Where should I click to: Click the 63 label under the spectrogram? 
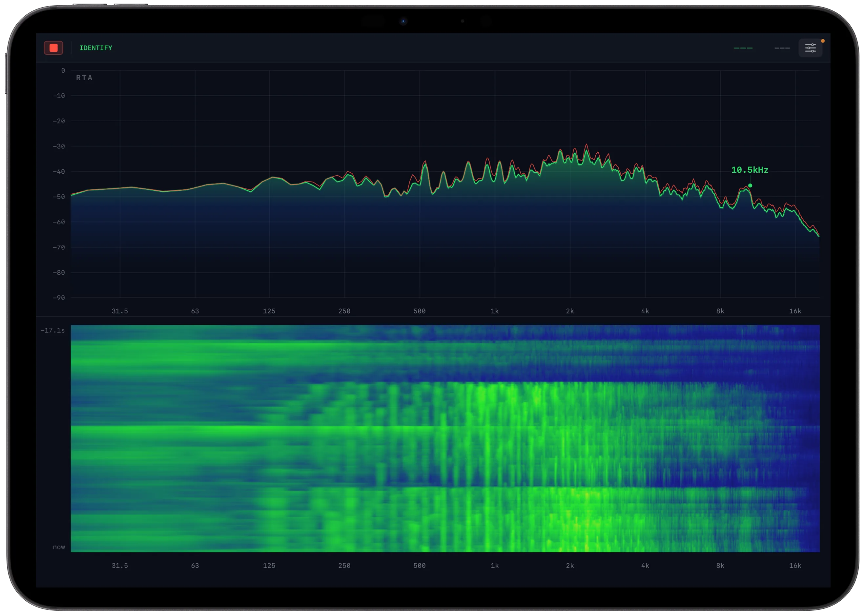click(x=195, y=566)
